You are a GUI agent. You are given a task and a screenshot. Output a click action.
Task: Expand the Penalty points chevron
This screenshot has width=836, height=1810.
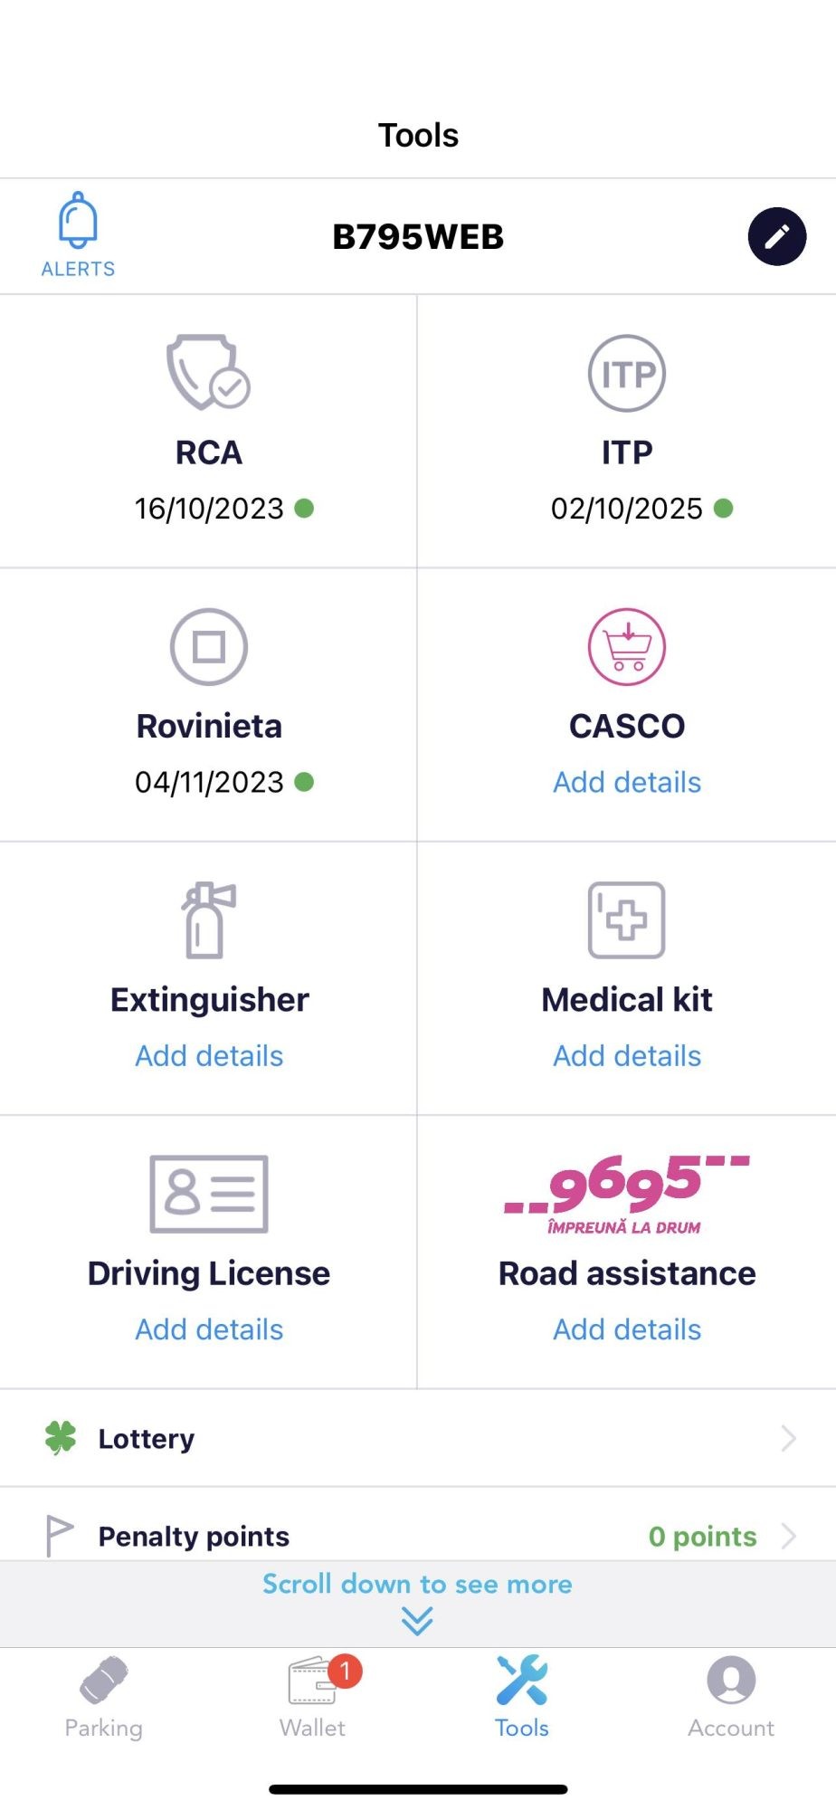(788, 1536)
